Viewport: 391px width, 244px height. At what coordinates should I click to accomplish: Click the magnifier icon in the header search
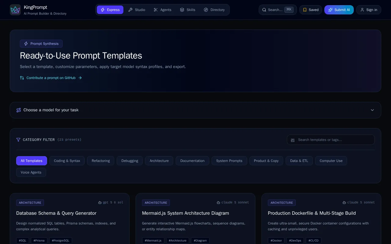point(264,10)
